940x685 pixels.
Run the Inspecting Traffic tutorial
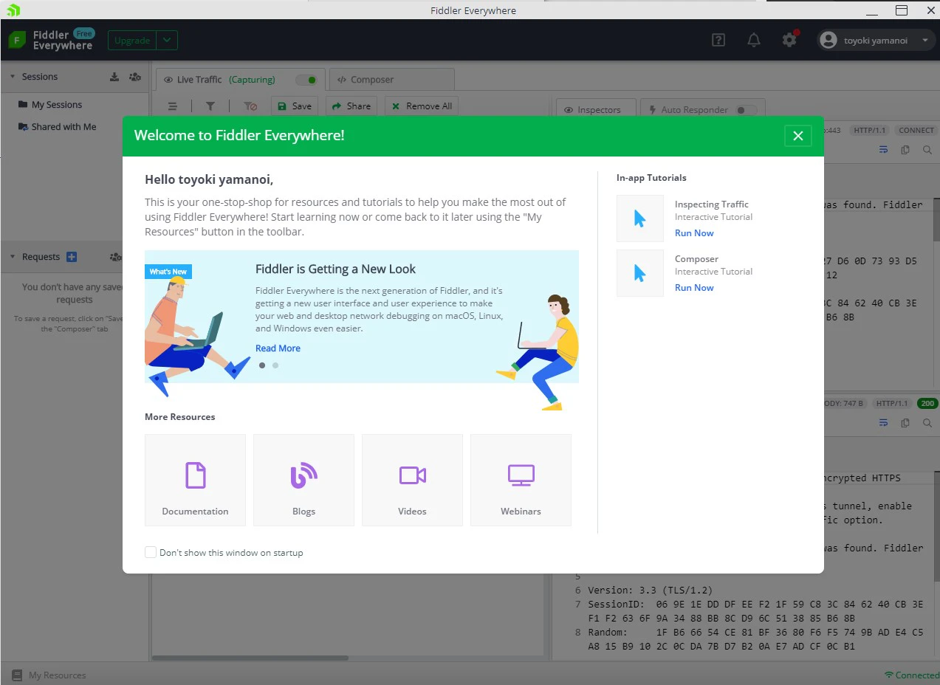pos(694,233)
